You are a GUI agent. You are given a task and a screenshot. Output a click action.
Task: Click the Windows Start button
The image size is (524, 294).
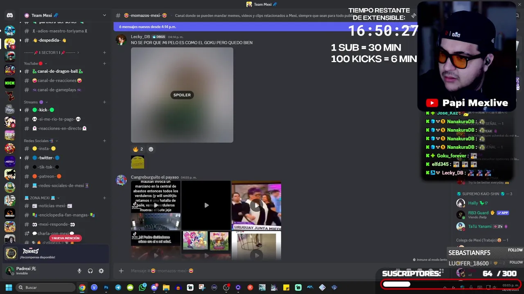(x=9, y=287)
